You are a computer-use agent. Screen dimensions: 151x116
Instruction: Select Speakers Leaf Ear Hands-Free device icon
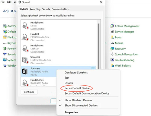click(25, 60)
